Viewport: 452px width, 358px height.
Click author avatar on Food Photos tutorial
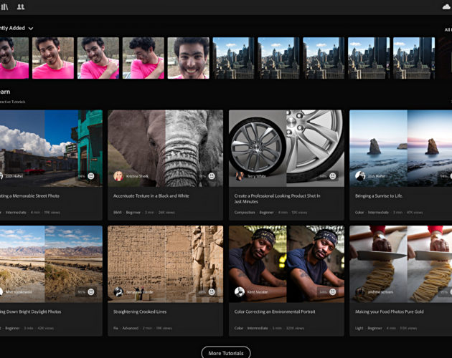(360, 292)
